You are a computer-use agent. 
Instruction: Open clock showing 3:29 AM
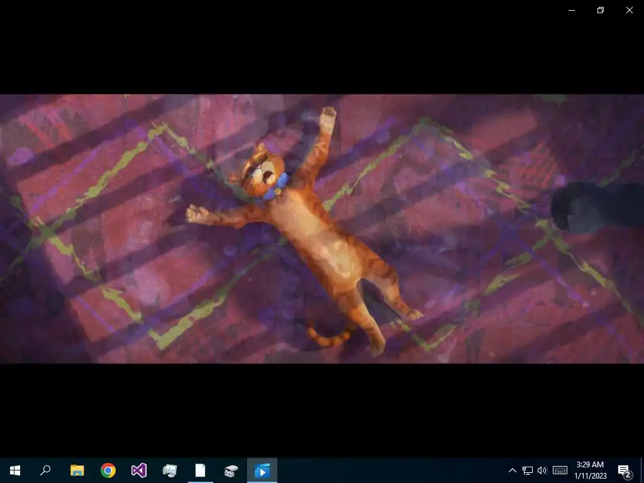tap(590, 470)
